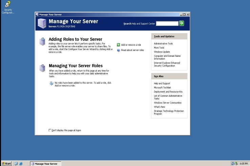This screenshot has width=250, height=166.
Task: Open the Security Configuration desktop shortcut
Action: (8, 7)
